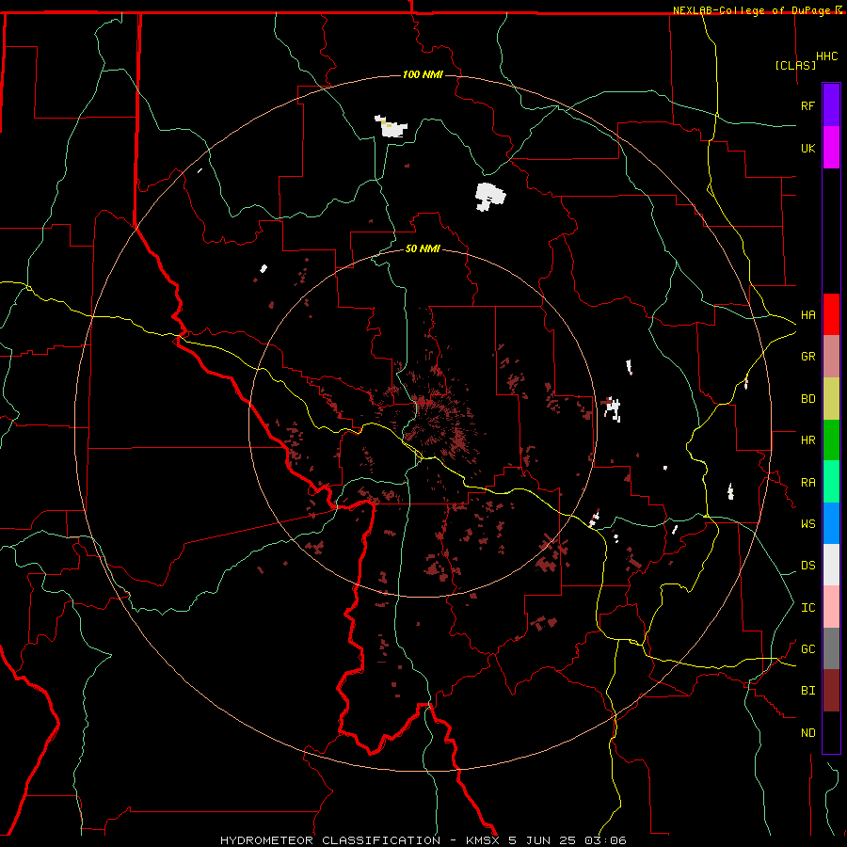
Task: Click the '[CLAS]' units label
Action: pyautogui.click(x=795, y=66)
